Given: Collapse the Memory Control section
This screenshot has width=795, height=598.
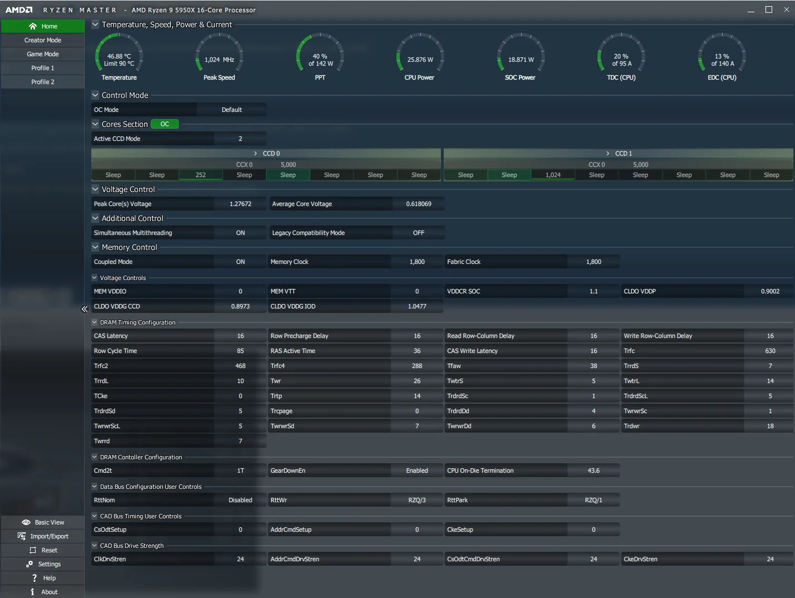Looking at the screenshot, I should coord(95,247).
